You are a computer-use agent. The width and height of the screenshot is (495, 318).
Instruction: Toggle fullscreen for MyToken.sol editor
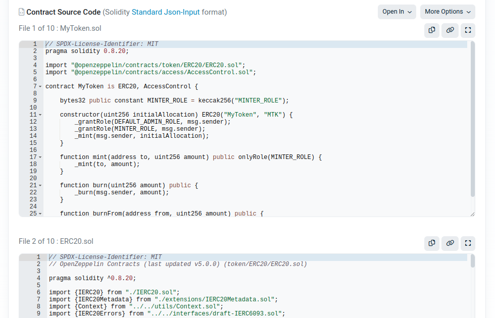click(x=468, y=30)
